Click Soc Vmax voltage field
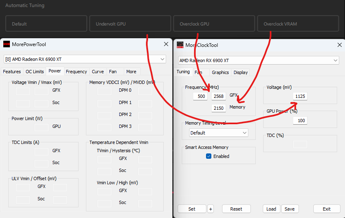Image resolution: width=345 pixels, height=218 pixels. pyautogui.click(x=42, y=103)
